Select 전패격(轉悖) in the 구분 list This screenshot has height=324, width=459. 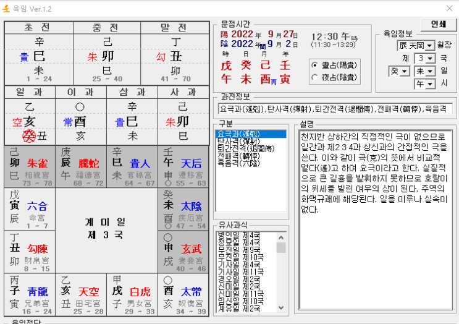pos(251,156)
